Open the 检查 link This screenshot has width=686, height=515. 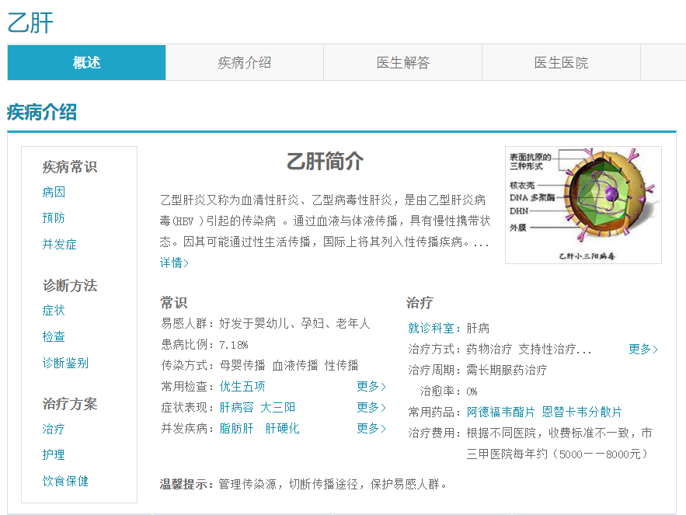[54, 336]
